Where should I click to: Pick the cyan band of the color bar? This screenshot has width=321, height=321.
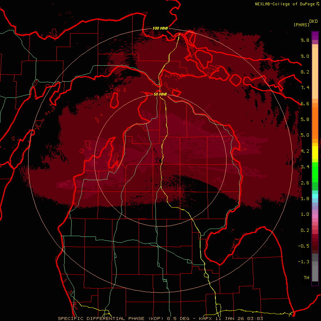315,196
